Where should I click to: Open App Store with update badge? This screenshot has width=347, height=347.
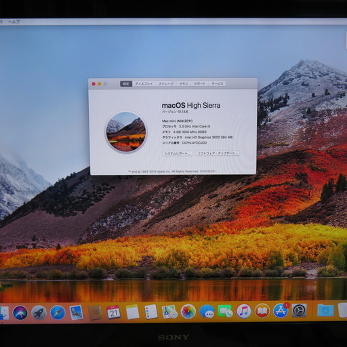(x=281, y=310)
